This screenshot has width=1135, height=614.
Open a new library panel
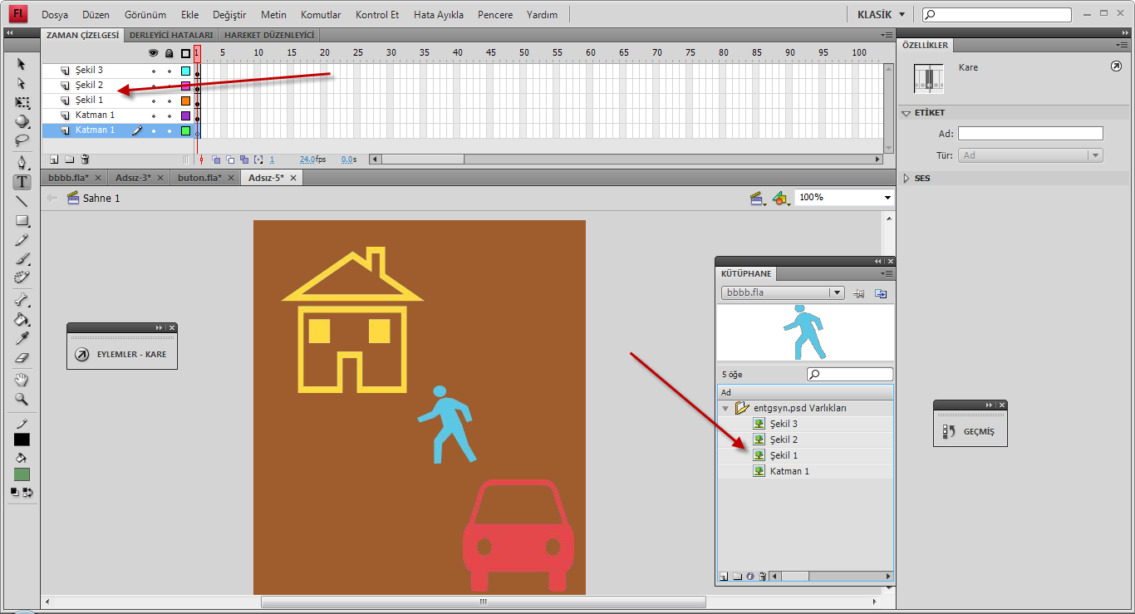(x=881, y=293)
